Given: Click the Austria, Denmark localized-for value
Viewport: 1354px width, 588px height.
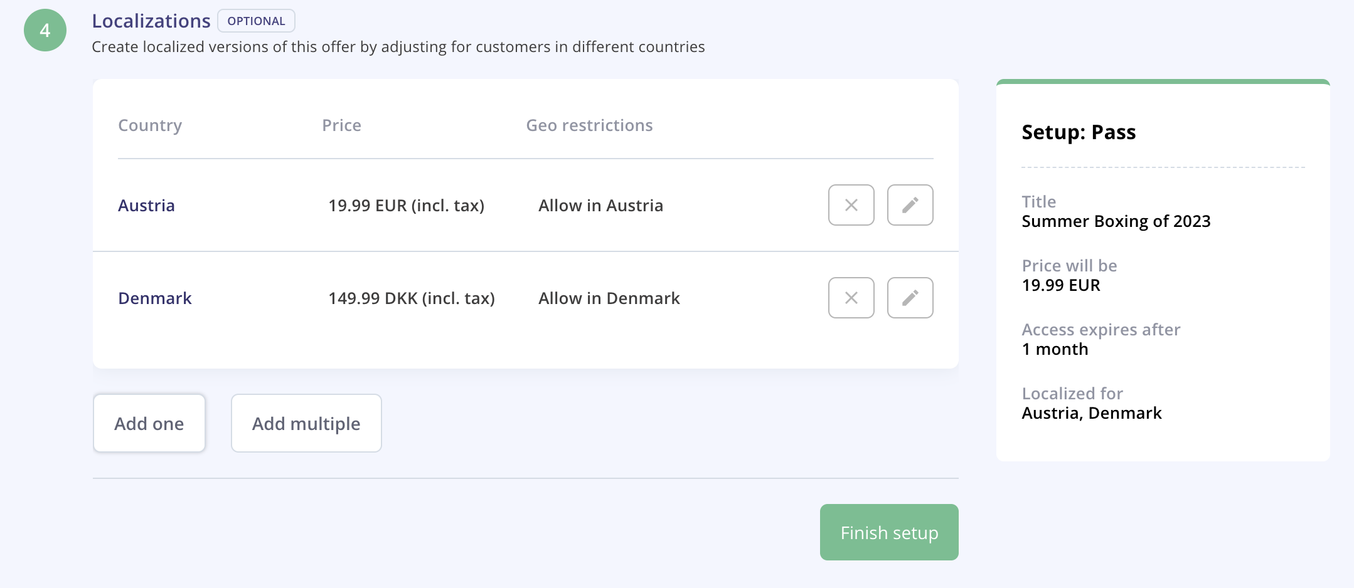Looking at the screenshot, I should tap(1092, 413).
